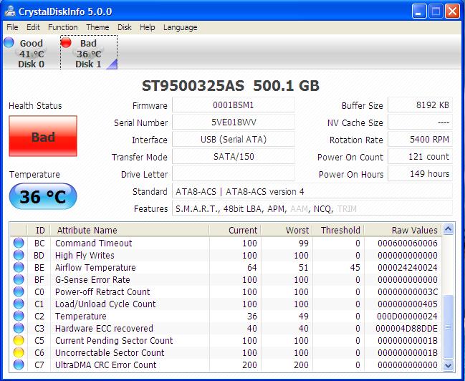Open the Language menu

coord(180,27)
